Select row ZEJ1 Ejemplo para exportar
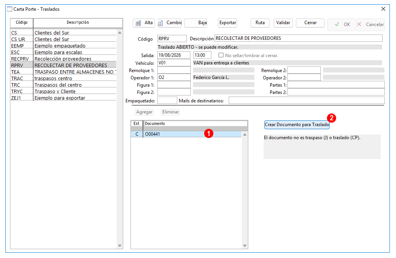396x258 pixels. pyautogui.click(x=63, y=98)
